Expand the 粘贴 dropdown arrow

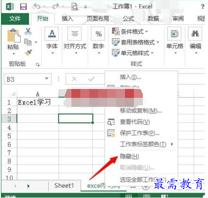pos(14,54)
